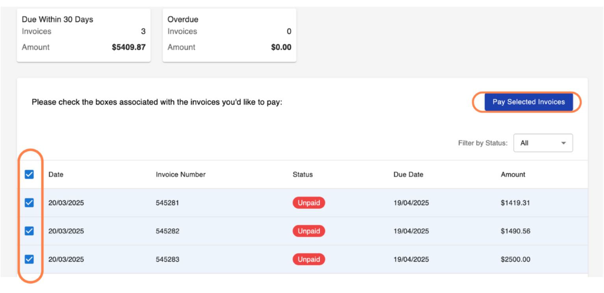This screenshot has height=293, width=604.
Task: Click the Due Within 30 Days card title
Action: (x=58, y=19)
